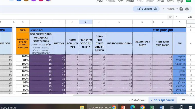Click the מספר נציגי שר הדתות header
The image size is (195, 109).
pos(119,43)
